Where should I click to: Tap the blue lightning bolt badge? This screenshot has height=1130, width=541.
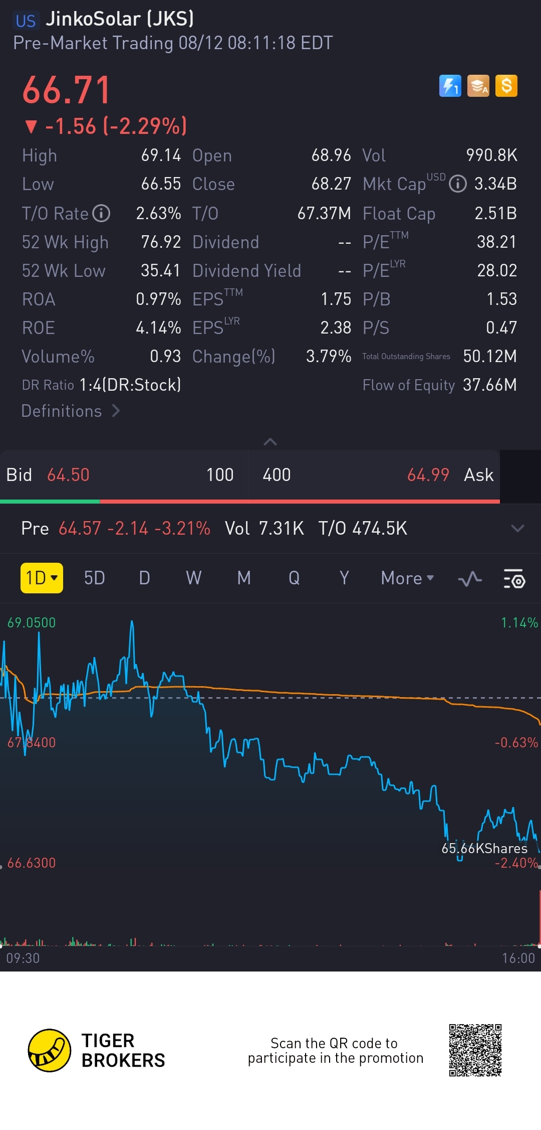point(450,86)
